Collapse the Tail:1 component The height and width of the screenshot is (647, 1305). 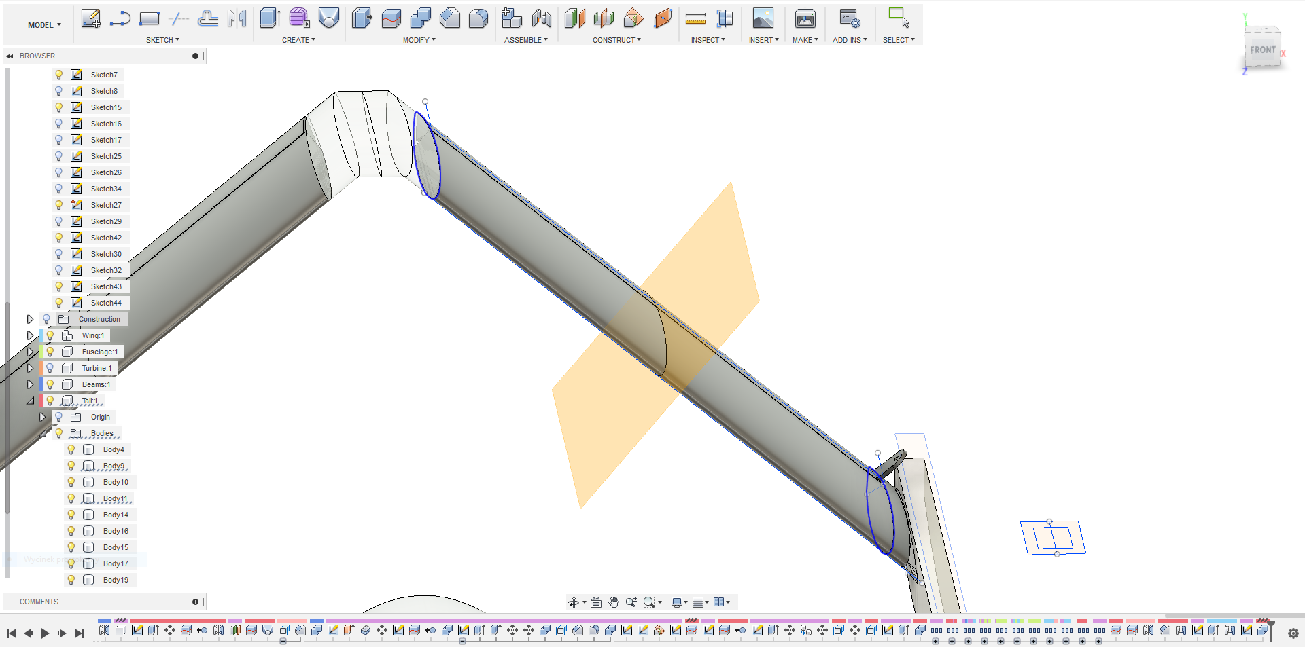click(x=31, y=401)
